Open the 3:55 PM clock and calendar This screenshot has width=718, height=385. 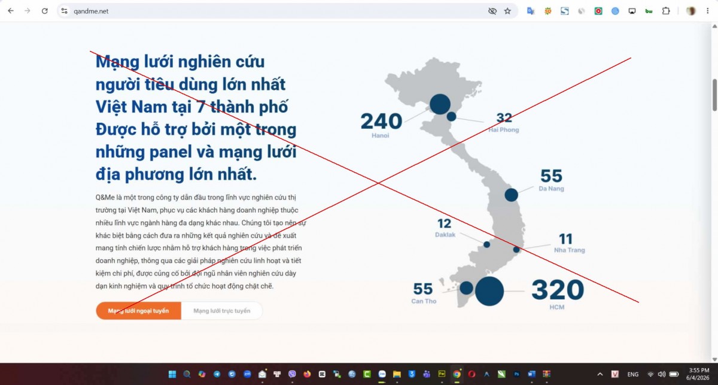tap(698, 374)
